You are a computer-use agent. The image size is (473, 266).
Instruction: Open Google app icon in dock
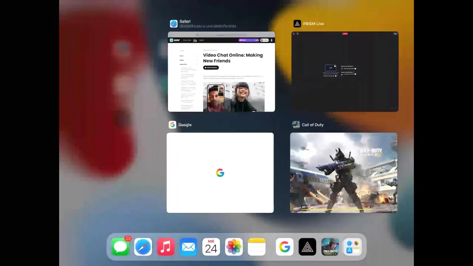285,247
